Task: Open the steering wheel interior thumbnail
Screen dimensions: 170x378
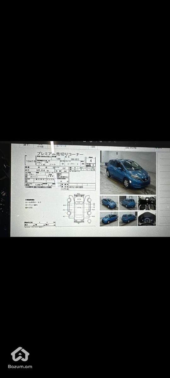Action: click(147, 203)
